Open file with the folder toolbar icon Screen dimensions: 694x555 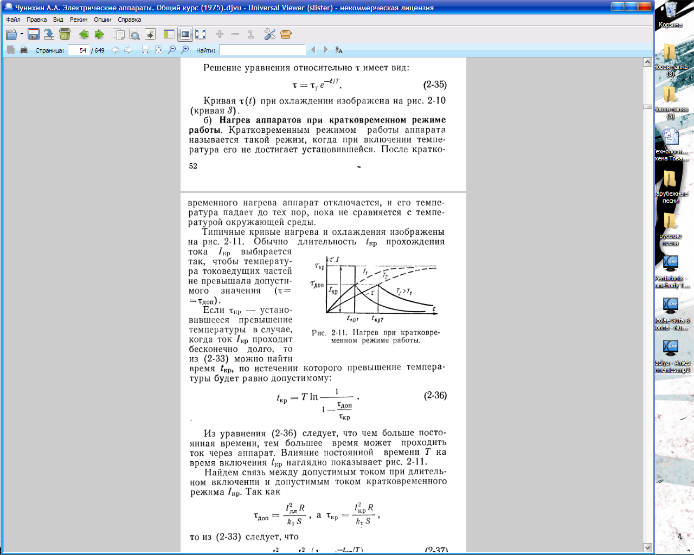(11, 34)
